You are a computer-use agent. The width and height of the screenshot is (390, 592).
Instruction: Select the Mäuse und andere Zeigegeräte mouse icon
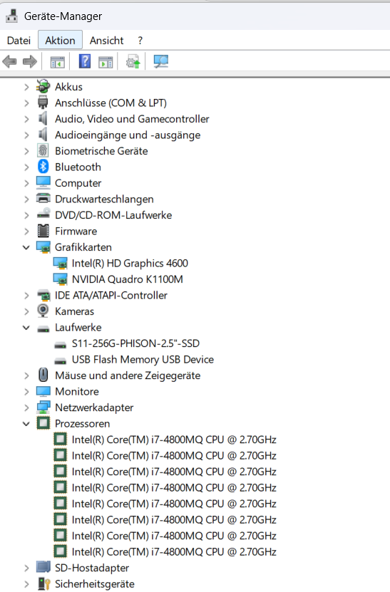pos(43,375)
